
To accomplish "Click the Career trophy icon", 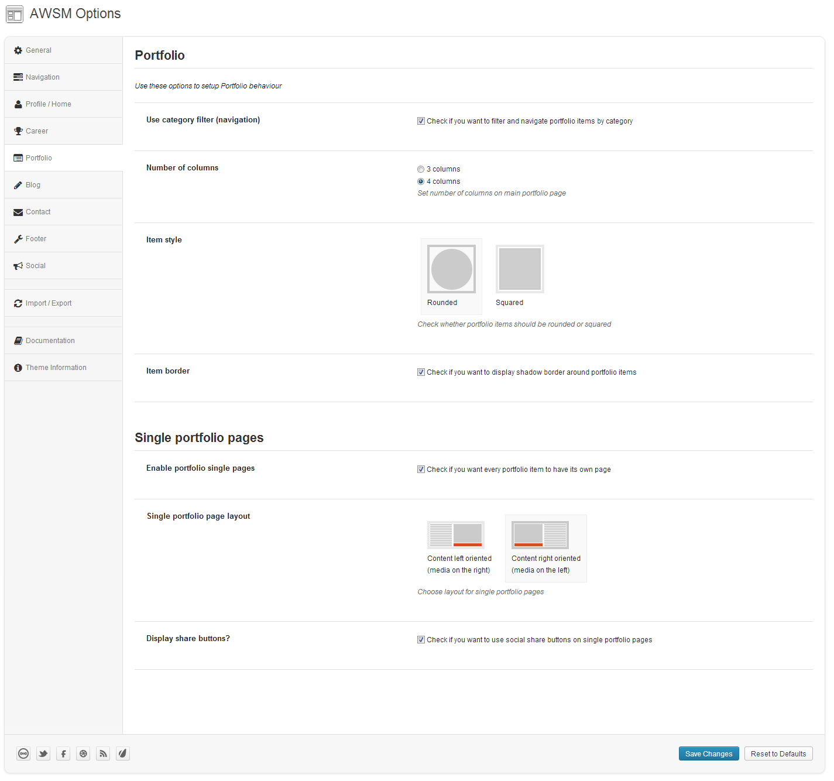I will 18,131.
